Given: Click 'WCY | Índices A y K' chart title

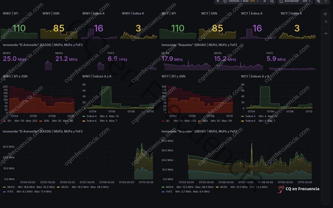Looking at the screenshot, I should [255, 76].
